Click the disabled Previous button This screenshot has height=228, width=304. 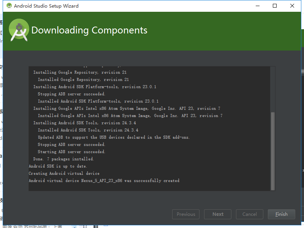[x=186, y=214]
